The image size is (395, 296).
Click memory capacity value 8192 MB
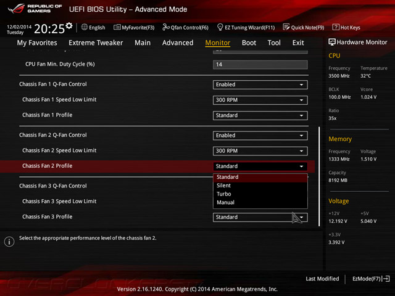(x=338, y=181)
